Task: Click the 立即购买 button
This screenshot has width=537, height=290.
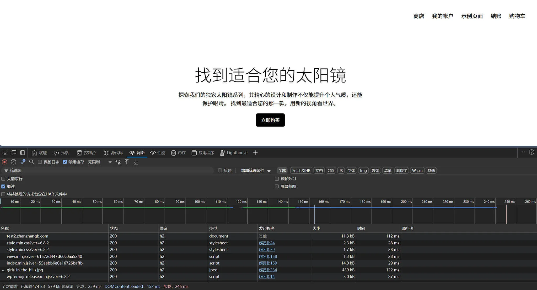Action: pos(270,120)
